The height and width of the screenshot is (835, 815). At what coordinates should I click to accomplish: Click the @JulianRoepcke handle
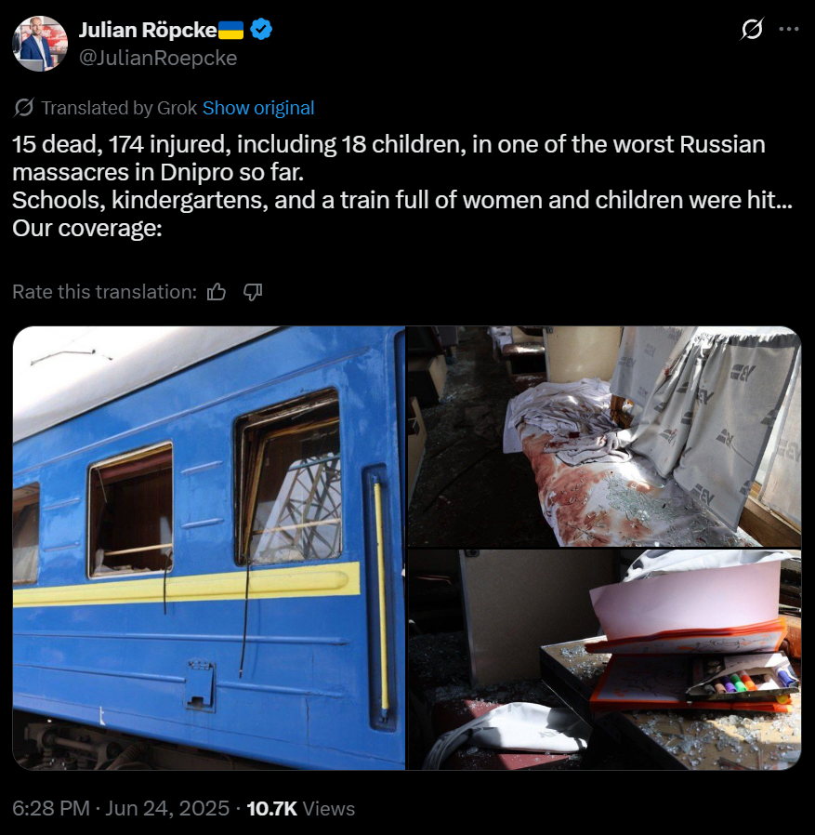(158, 58)
